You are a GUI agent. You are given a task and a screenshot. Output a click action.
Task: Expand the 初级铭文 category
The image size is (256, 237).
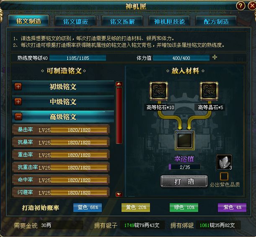point(18,87)
